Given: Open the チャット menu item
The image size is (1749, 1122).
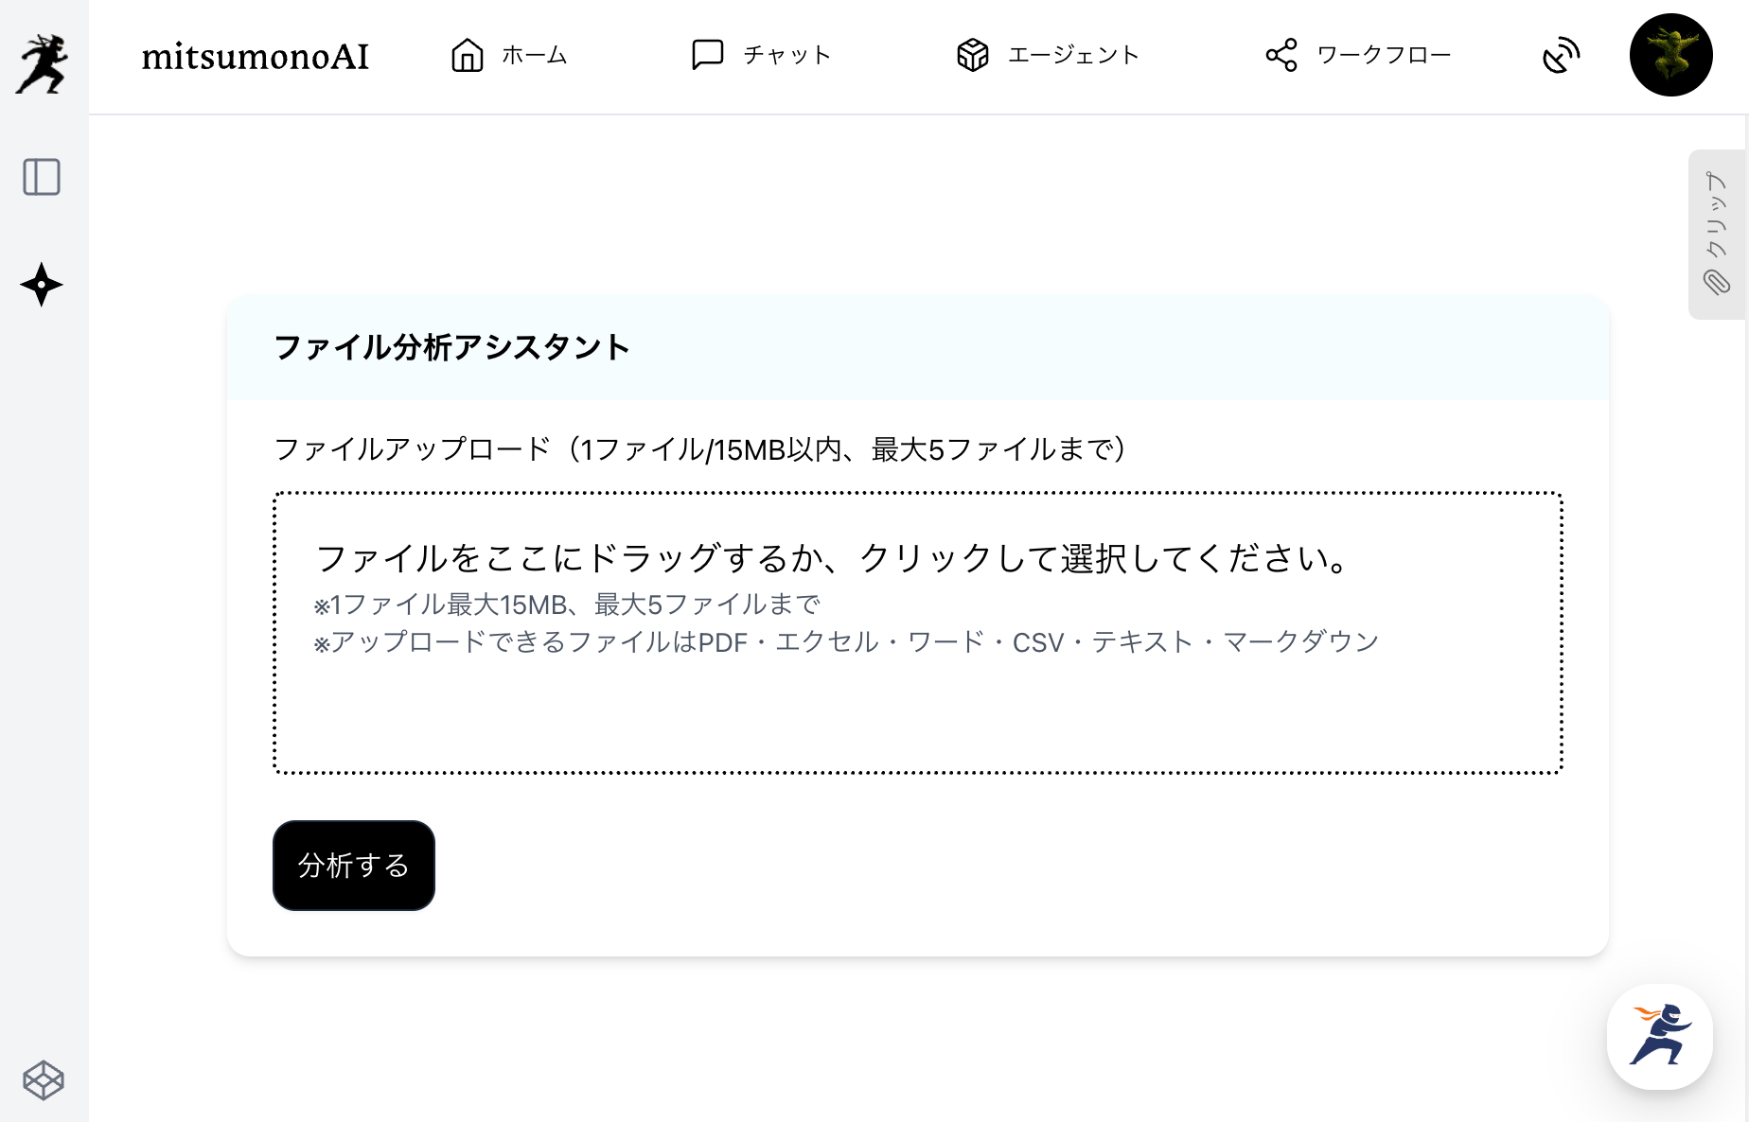Looking at the screenshot, I should (x=787, y=56).
